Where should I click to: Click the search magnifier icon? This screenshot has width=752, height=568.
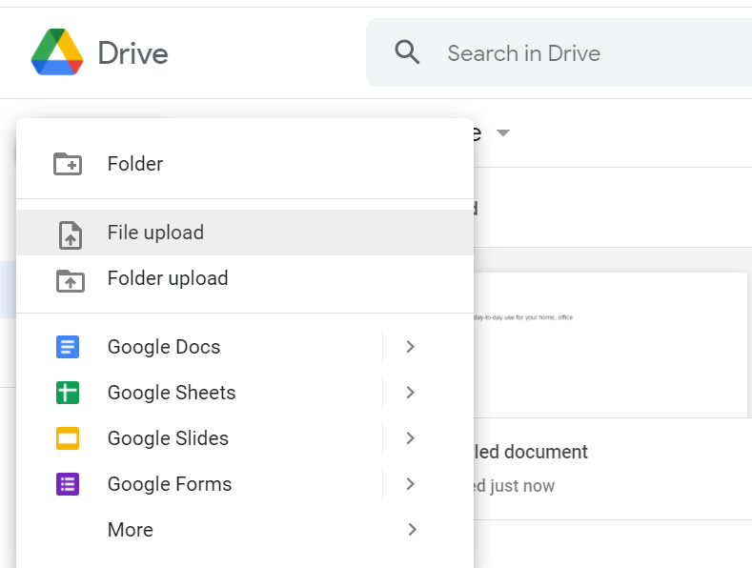click(407, 51)
